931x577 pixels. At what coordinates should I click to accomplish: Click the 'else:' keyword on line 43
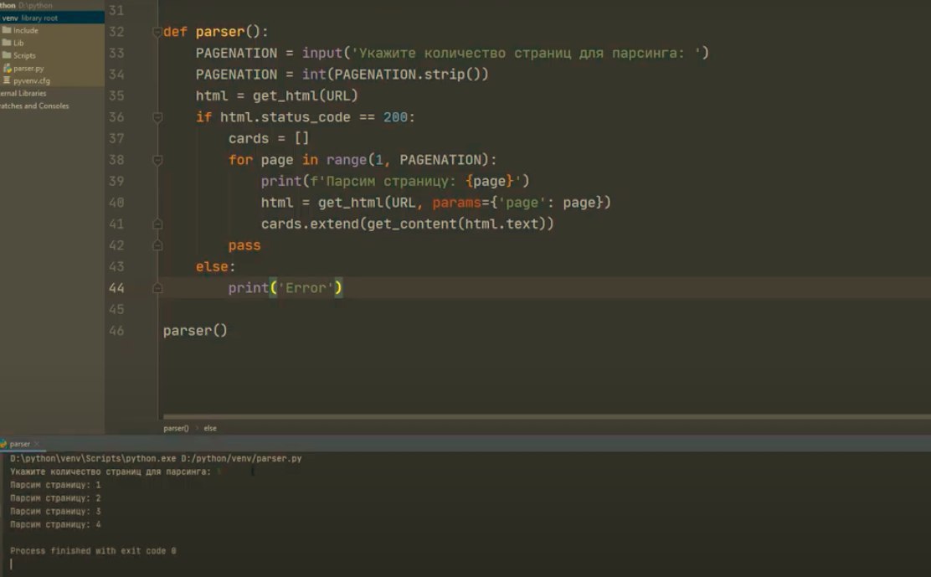215,266
